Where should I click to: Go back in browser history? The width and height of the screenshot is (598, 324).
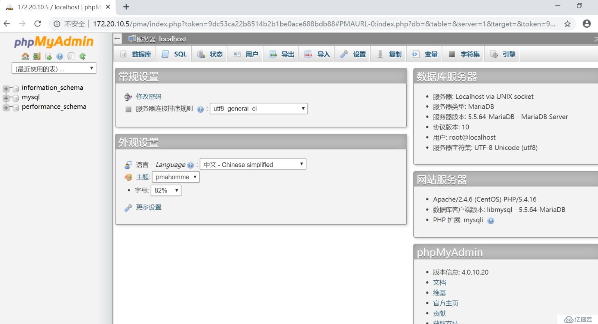point(7,24)
